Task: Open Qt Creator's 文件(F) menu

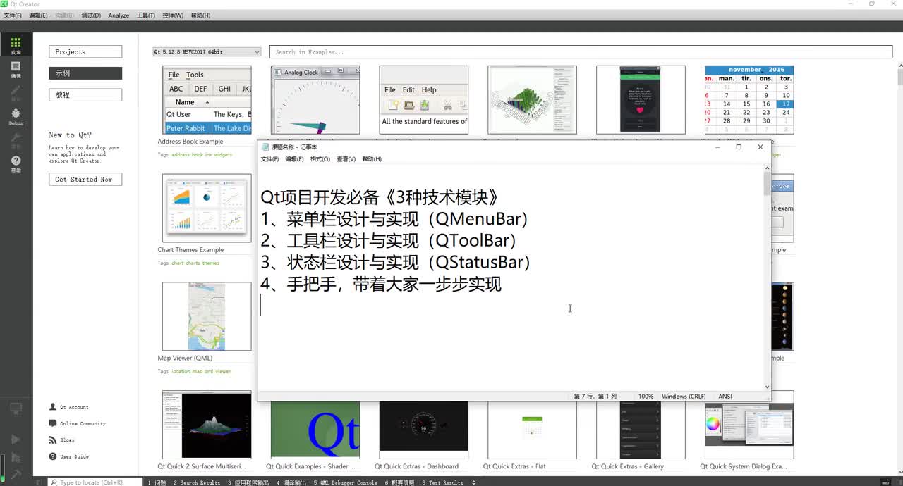Action: 13,15
